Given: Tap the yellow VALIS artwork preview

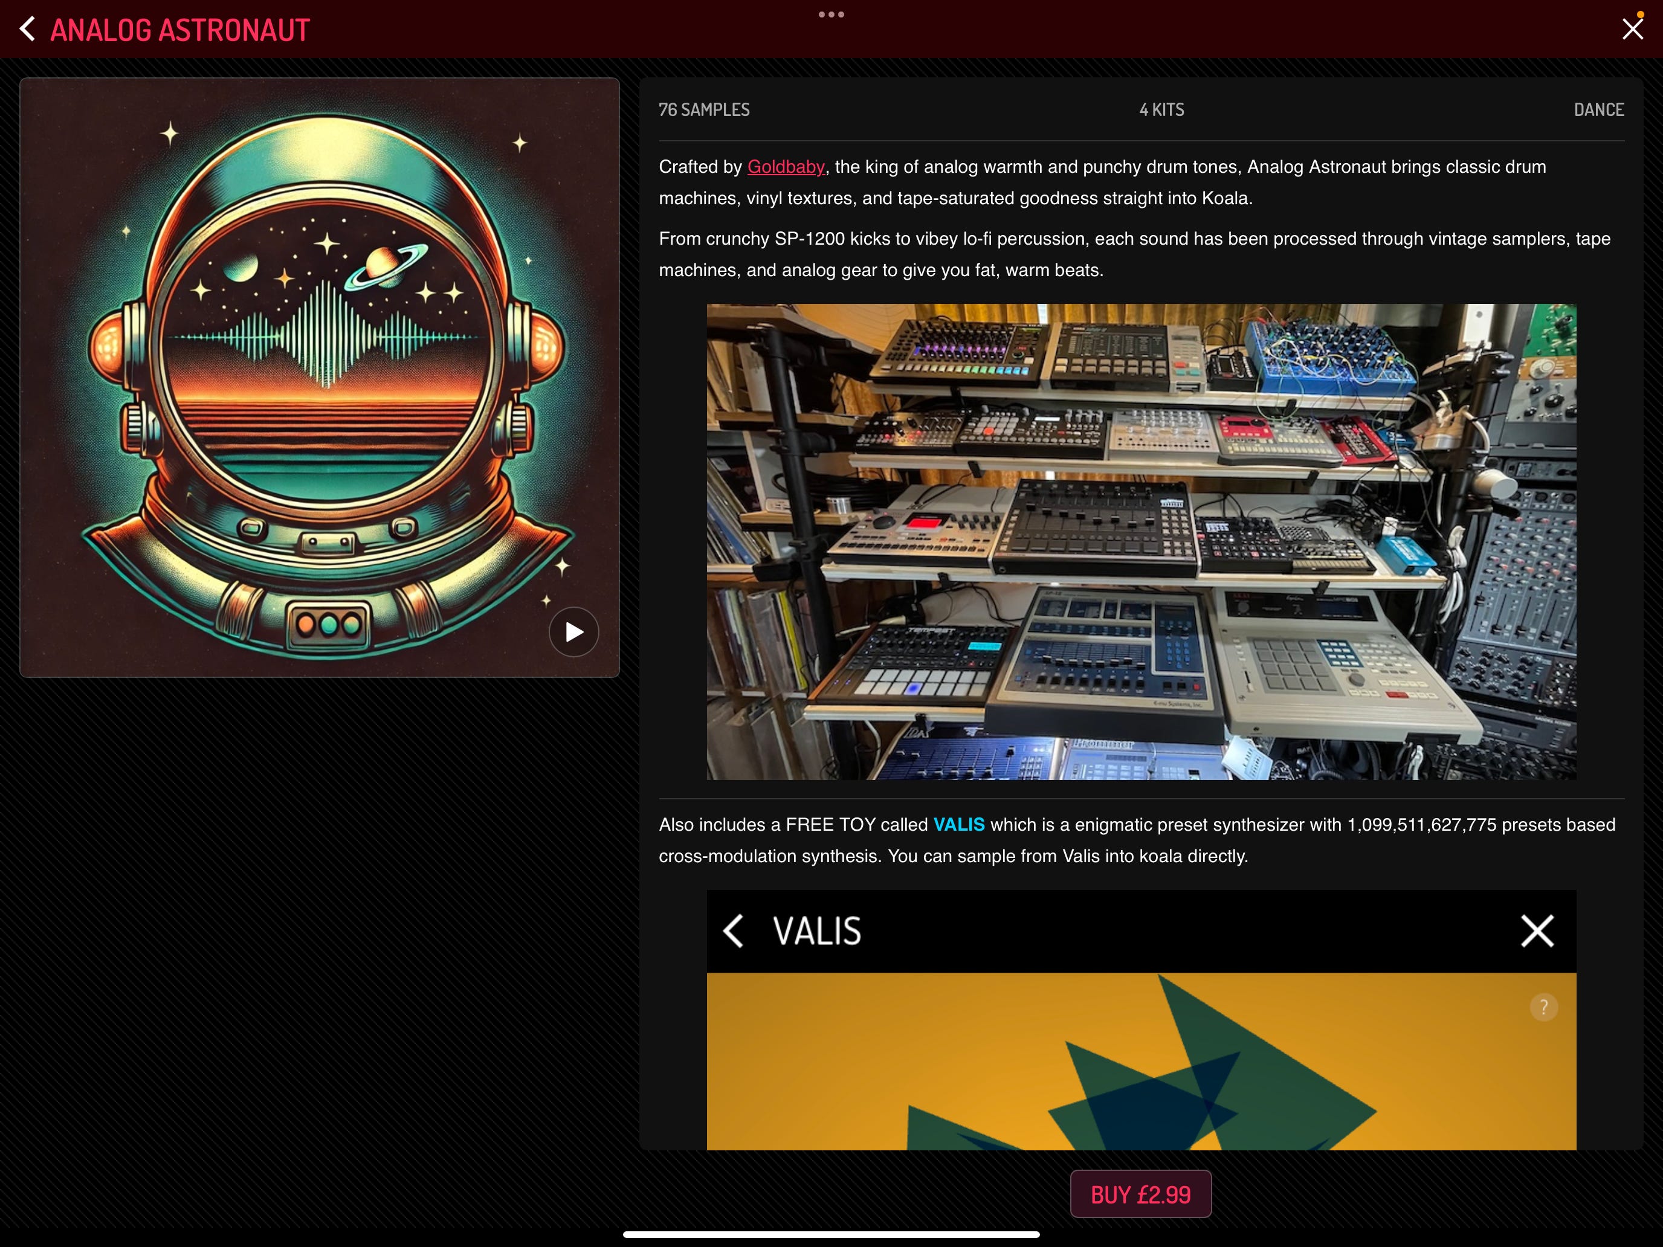Looking at the screenshot, I should coord(1141,1062).
